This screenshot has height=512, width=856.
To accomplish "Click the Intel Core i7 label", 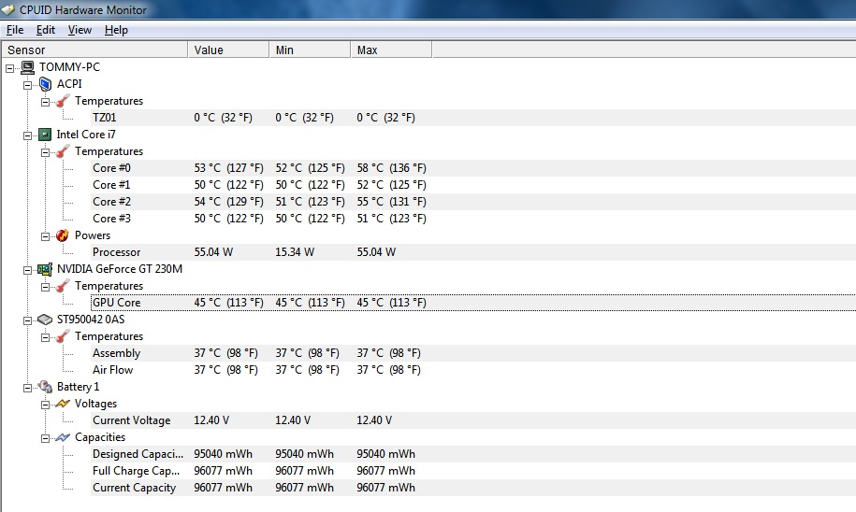I will pyautogui.click(x=86, y=135).
